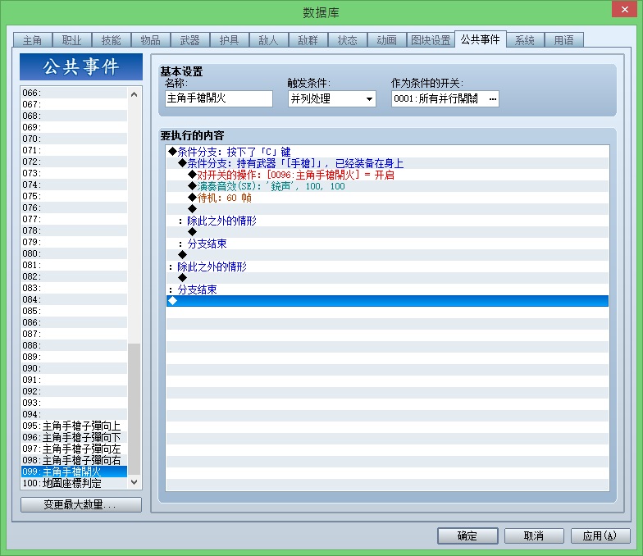Viewport: 643px width, 556px height.
Task: Select event 097:主角手槍子彈向左
Action: 74,449
